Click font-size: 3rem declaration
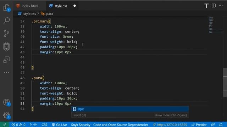 pyautogui.click(x=57, y=37)
